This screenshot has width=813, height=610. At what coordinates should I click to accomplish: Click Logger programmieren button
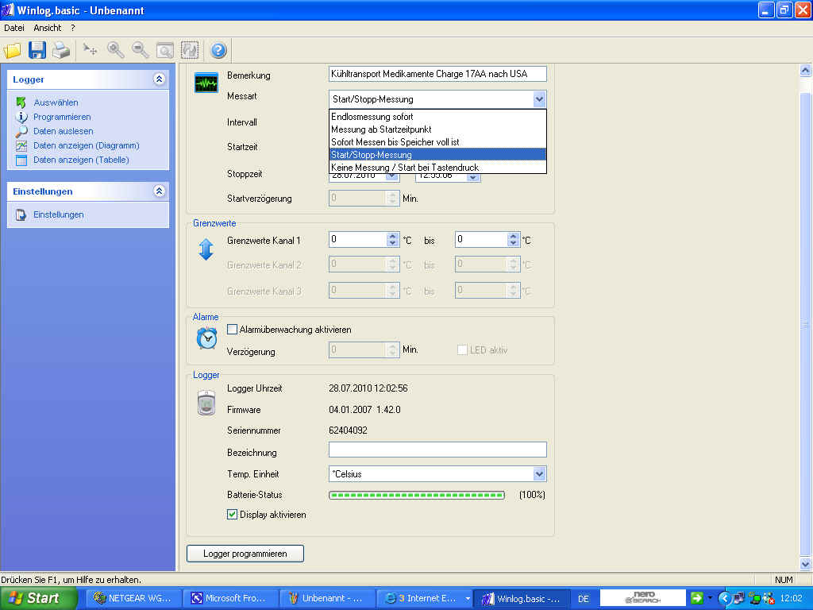tap(245, 554)
